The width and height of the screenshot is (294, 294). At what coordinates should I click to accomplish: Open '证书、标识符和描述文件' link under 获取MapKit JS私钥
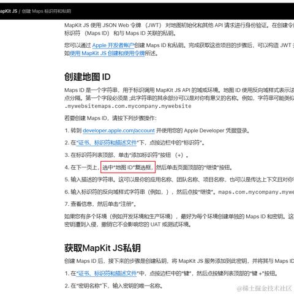(107, 273)
